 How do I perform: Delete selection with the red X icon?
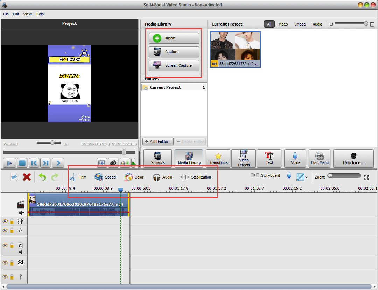pos(27,177)
